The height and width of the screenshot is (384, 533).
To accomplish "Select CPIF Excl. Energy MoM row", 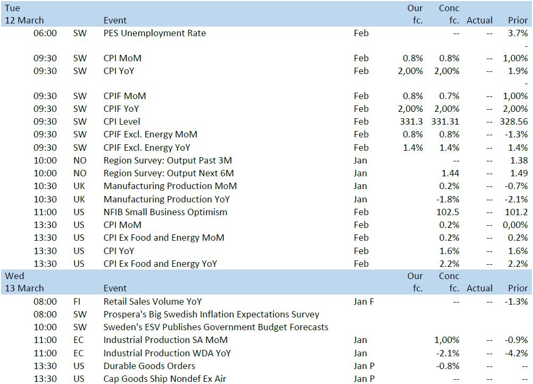I will [150, 134].
